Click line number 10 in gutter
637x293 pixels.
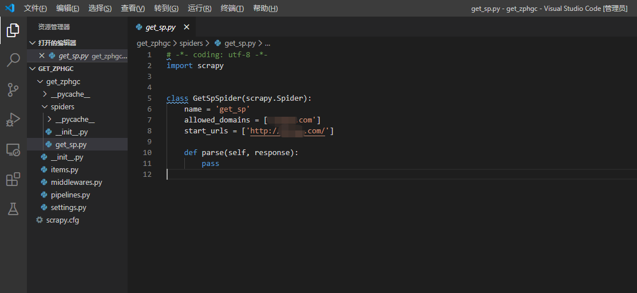coord(148,152)
